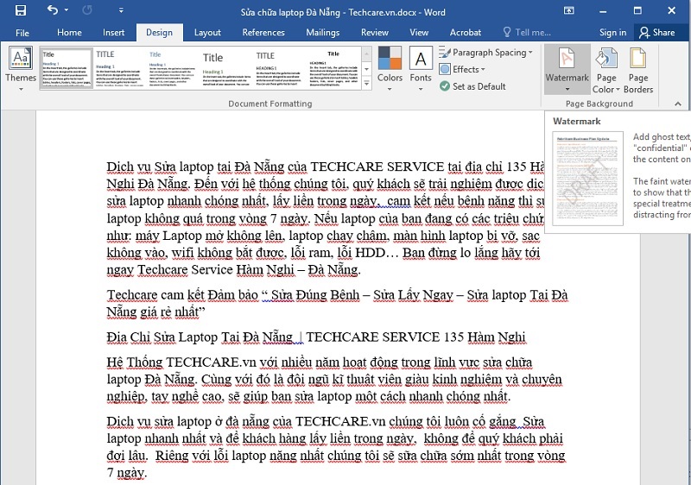Click the word 'Techcare' starting second paragraph
Image resolution: width=691 pixels, height=485 pixels.
tap(132, 295)
